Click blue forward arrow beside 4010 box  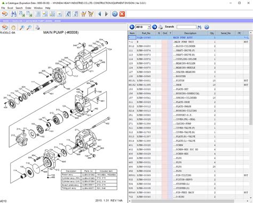154,27
